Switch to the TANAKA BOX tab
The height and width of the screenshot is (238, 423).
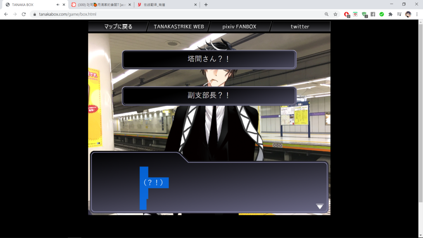click(x=34, y=5)
